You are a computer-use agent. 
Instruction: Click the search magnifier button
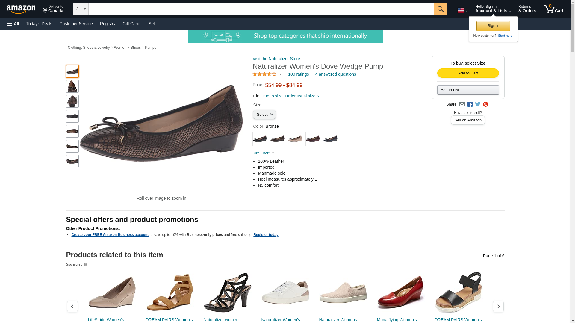pyautogui.click(x=440, y=9)
